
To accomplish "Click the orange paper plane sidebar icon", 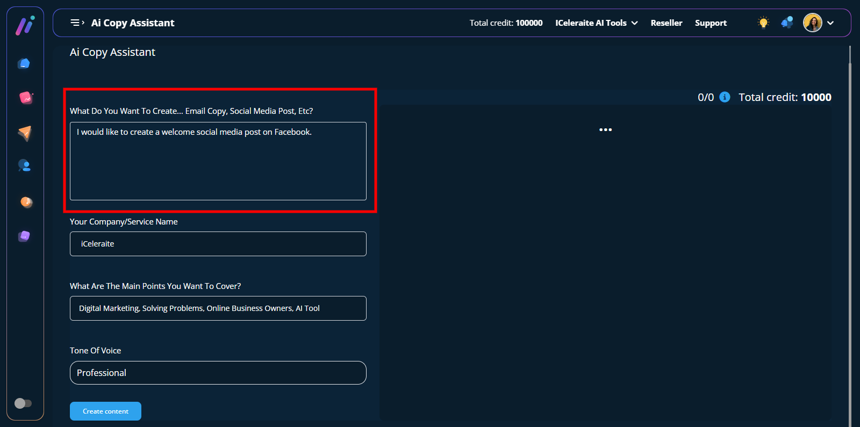I will click(25, 133).
